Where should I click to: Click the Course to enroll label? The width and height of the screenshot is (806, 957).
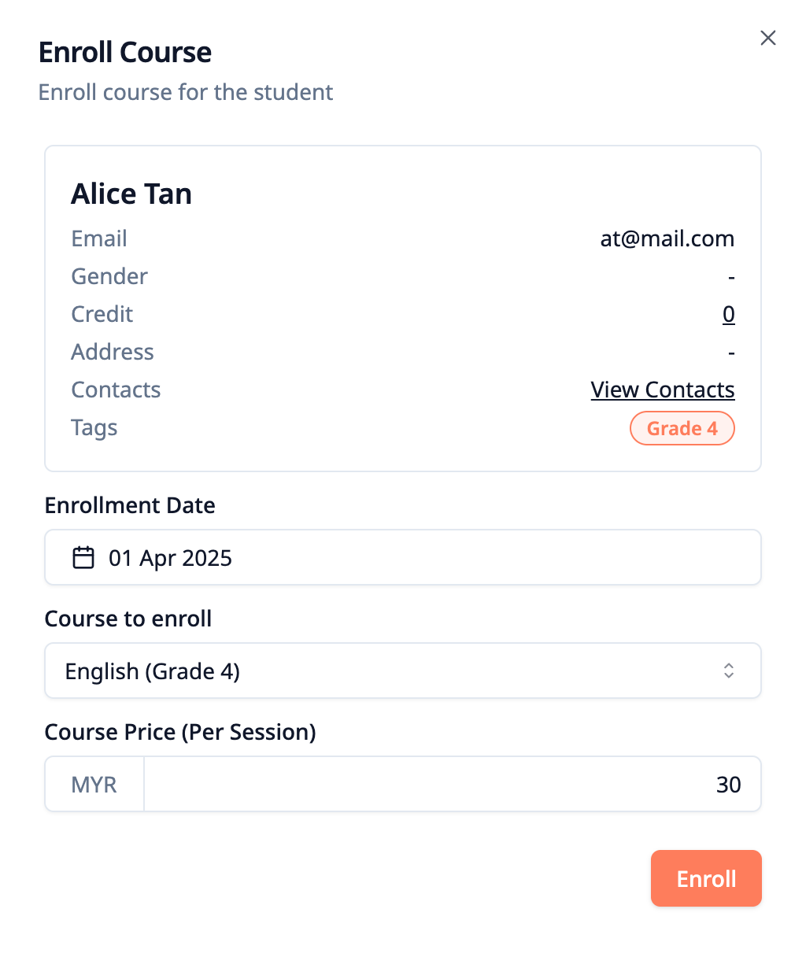click(128, 619)
